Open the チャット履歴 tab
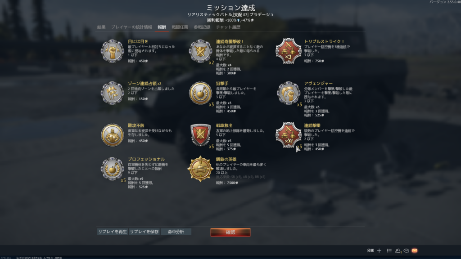Viewport: 461px width, 259px height. tap(228, 27)
